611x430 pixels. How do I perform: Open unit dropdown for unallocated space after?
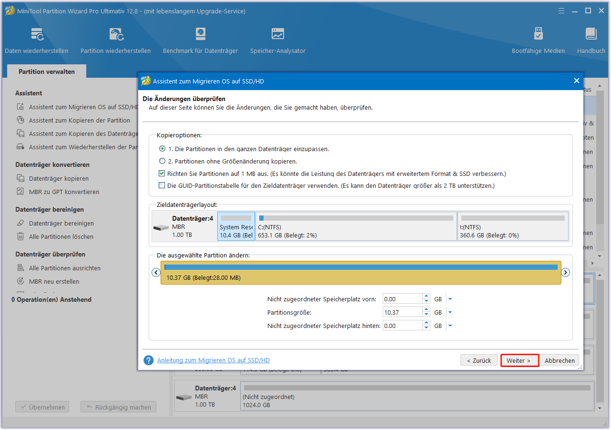pyautogui.click(x=450, y=326)
